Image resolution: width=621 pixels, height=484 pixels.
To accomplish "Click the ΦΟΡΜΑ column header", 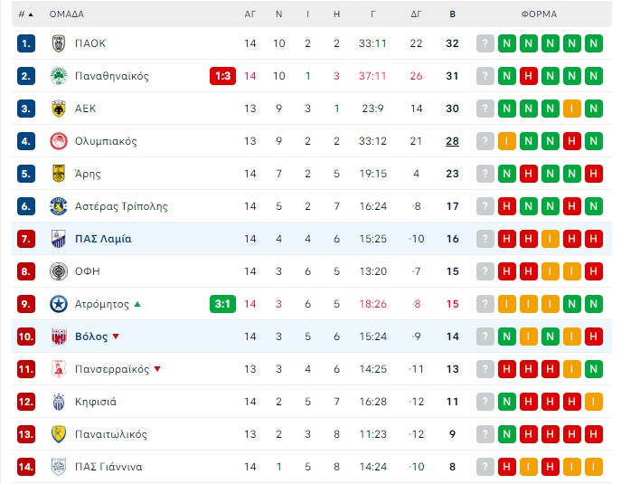I will click(539, 14).
